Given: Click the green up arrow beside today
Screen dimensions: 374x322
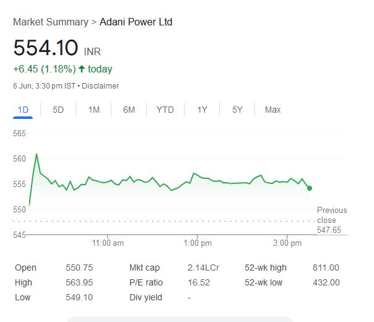Looking at the screenshot, I should (x=82, y=69).
